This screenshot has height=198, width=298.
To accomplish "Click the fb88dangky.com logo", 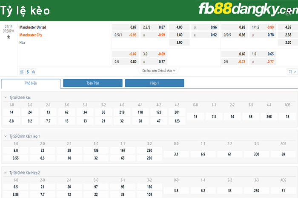I will pyautogui.click(x=248, y=9).
